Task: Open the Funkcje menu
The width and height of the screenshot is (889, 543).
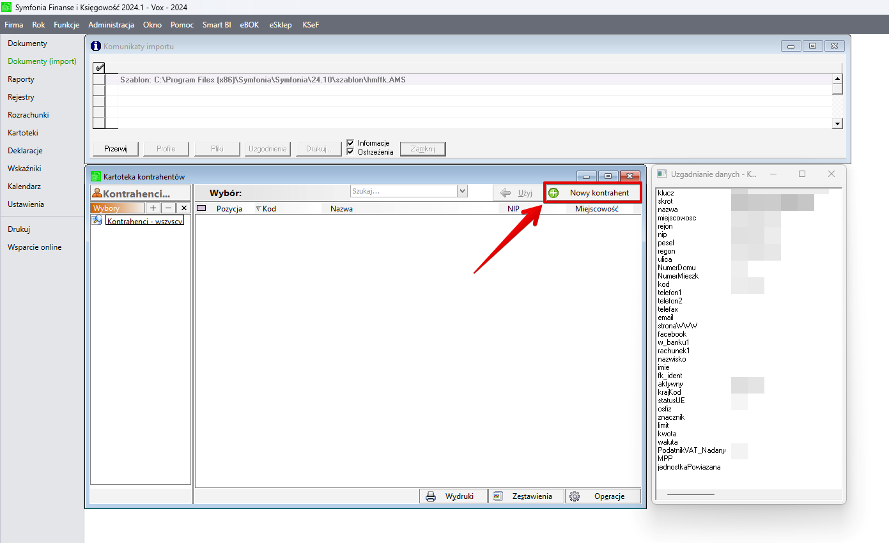Action: point(66,25)
